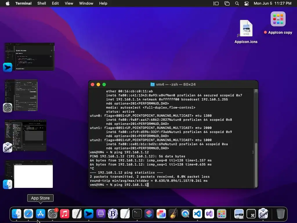Click the utun1 flags line

151,128
